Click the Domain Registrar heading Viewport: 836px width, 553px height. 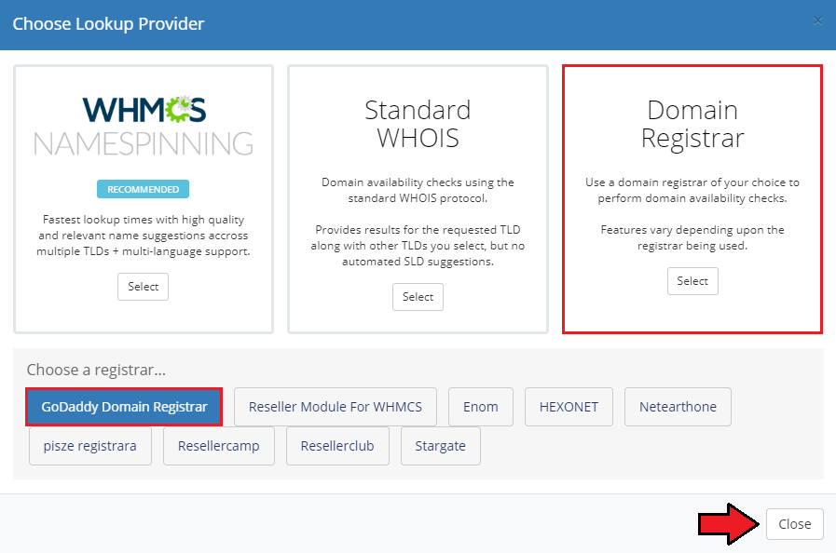[692, 124]
